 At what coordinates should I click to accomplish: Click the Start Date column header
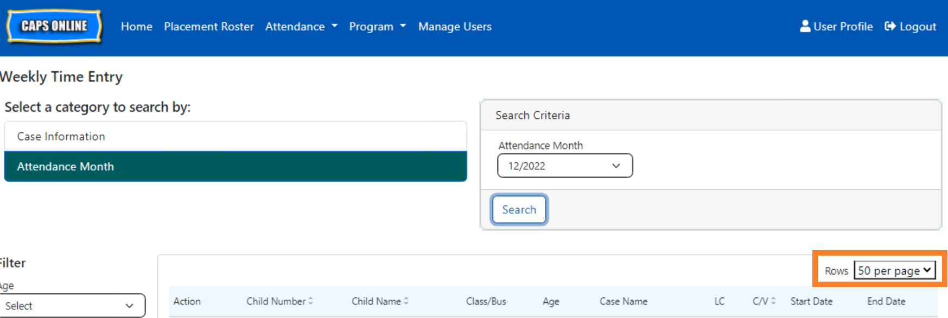[811, 301]
